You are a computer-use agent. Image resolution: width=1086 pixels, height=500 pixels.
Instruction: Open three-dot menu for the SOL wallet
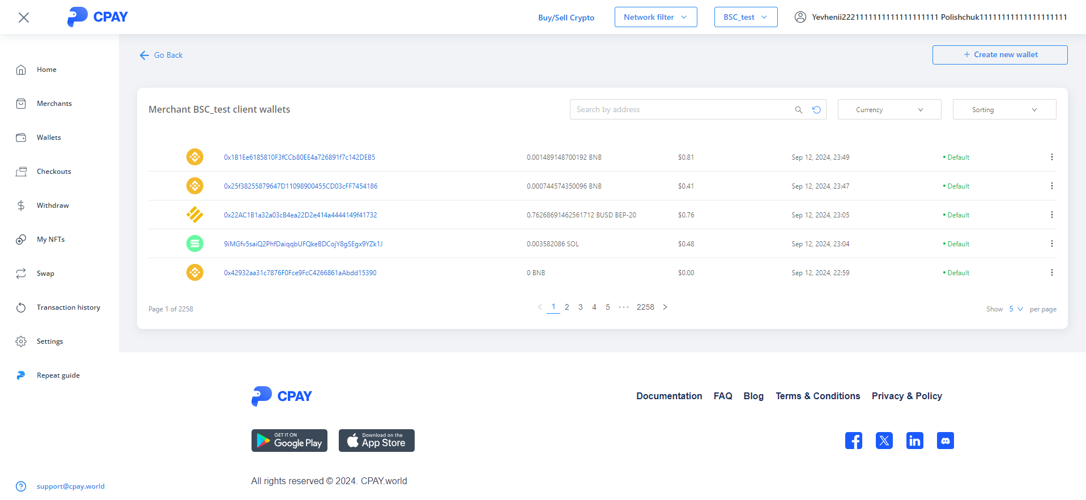click(x=1051, y=244)
